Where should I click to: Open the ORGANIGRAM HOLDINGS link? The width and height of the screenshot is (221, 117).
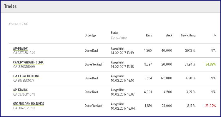click(29, 104)
